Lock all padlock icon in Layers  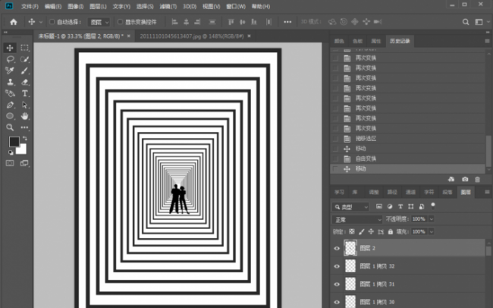[391, 232]
